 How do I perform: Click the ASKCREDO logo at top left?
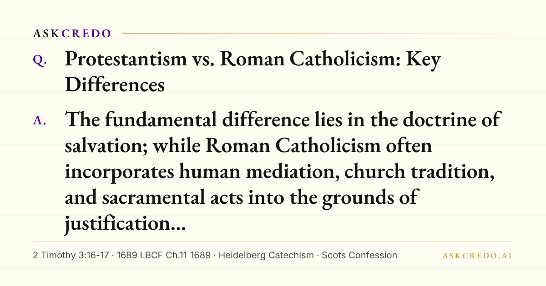tap(72, 34)
